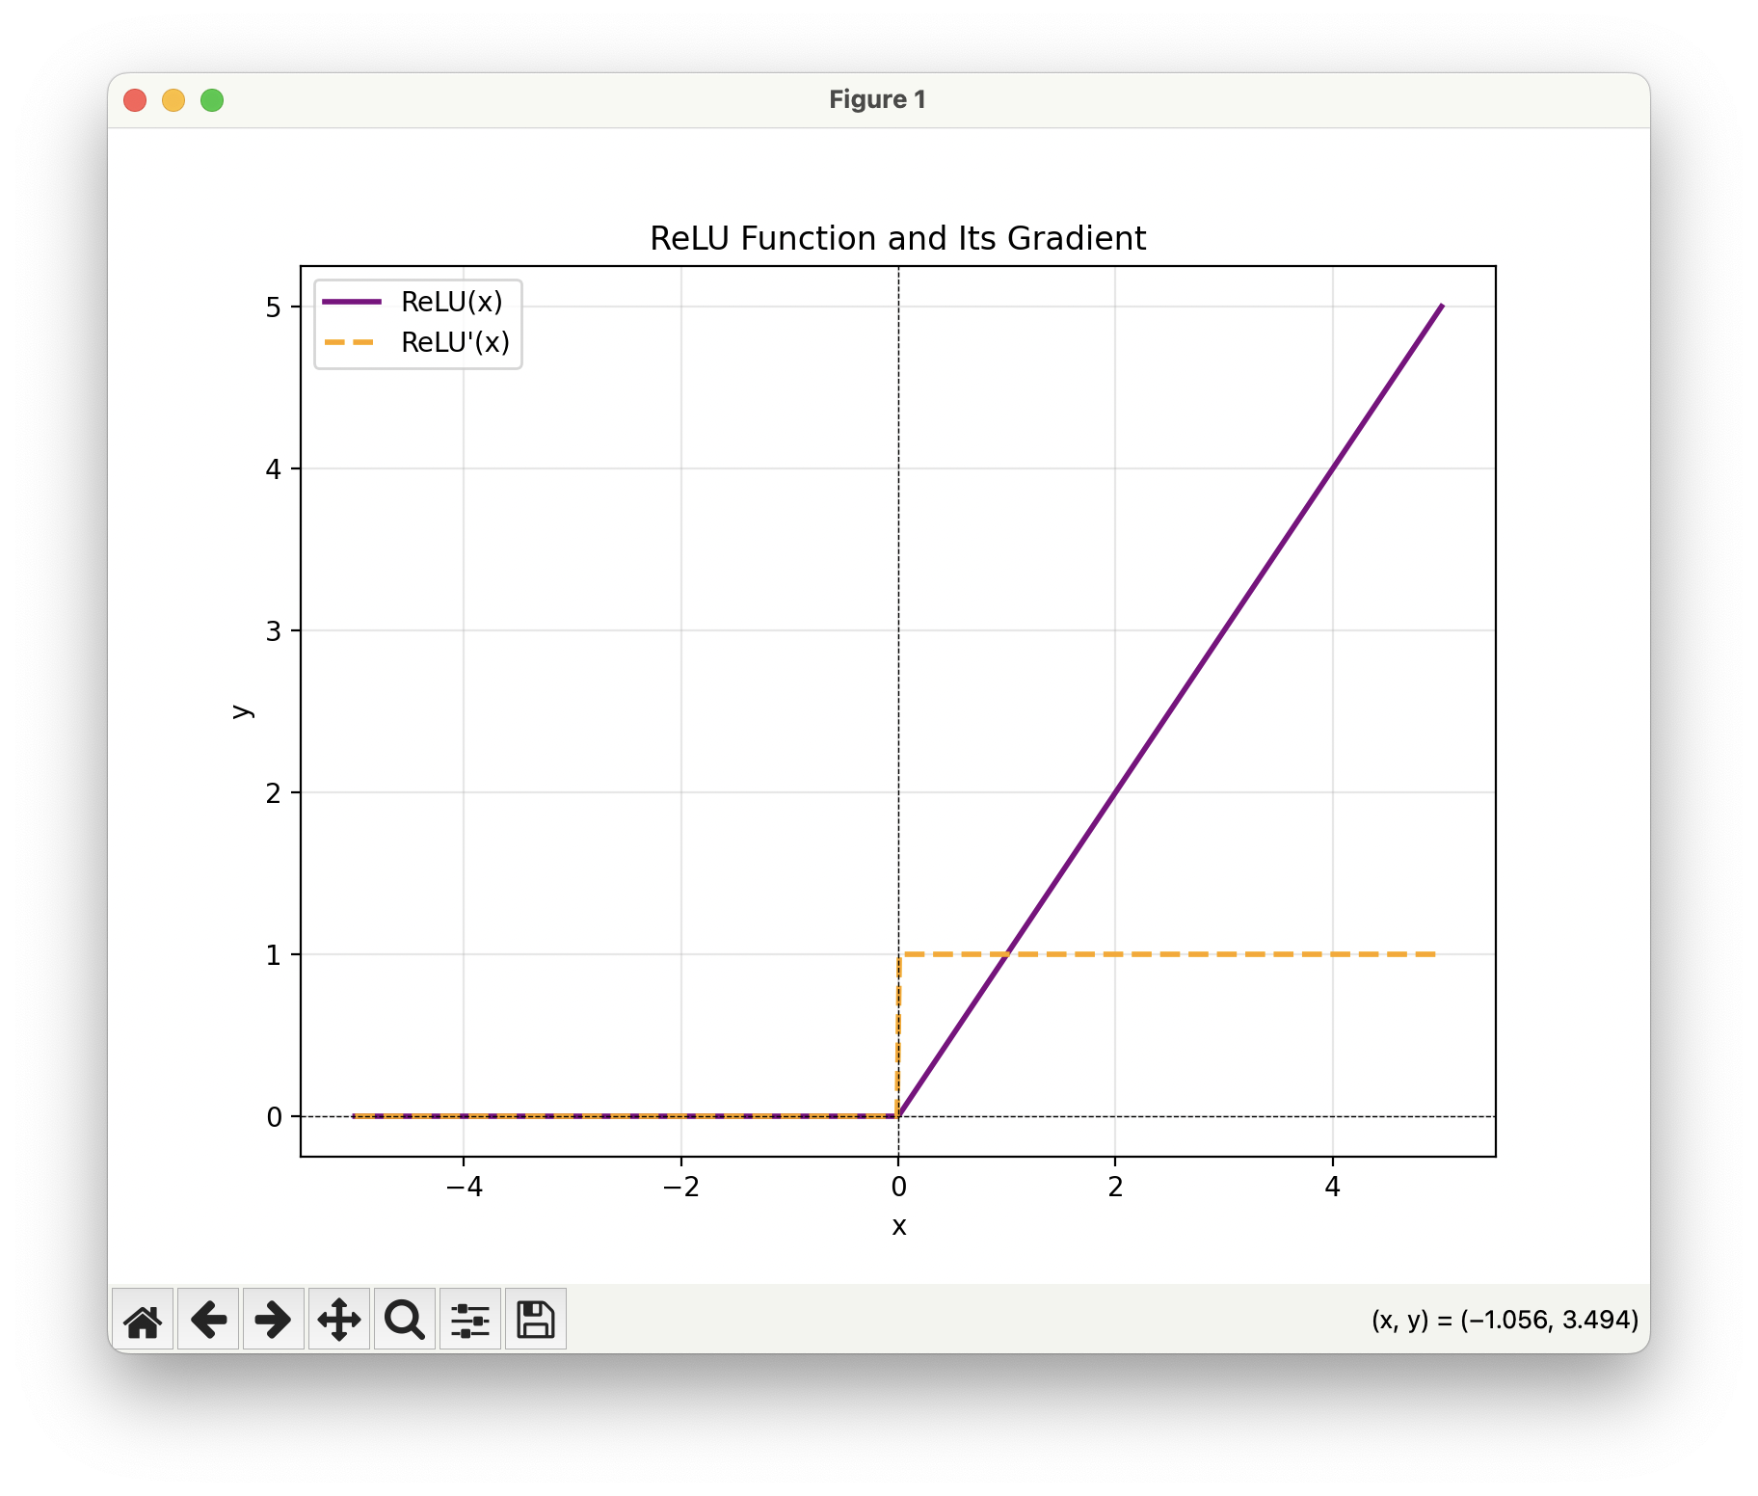Click the plot title "ReLU Function and Its Gradient"
This screenshot has height=1496, width=1758.
[x=897, y=238]
